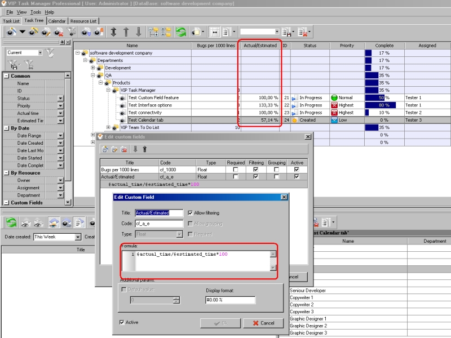Toggle Required checkbox for Bugs per 1000 lines
Image resolution: width=451 pixels, height=338 pixels.
(236, 170)
